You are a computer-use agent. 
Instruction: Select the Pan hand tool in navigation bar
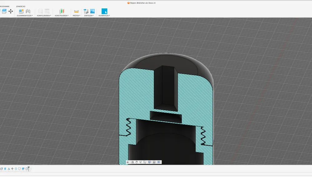[137, 162]
